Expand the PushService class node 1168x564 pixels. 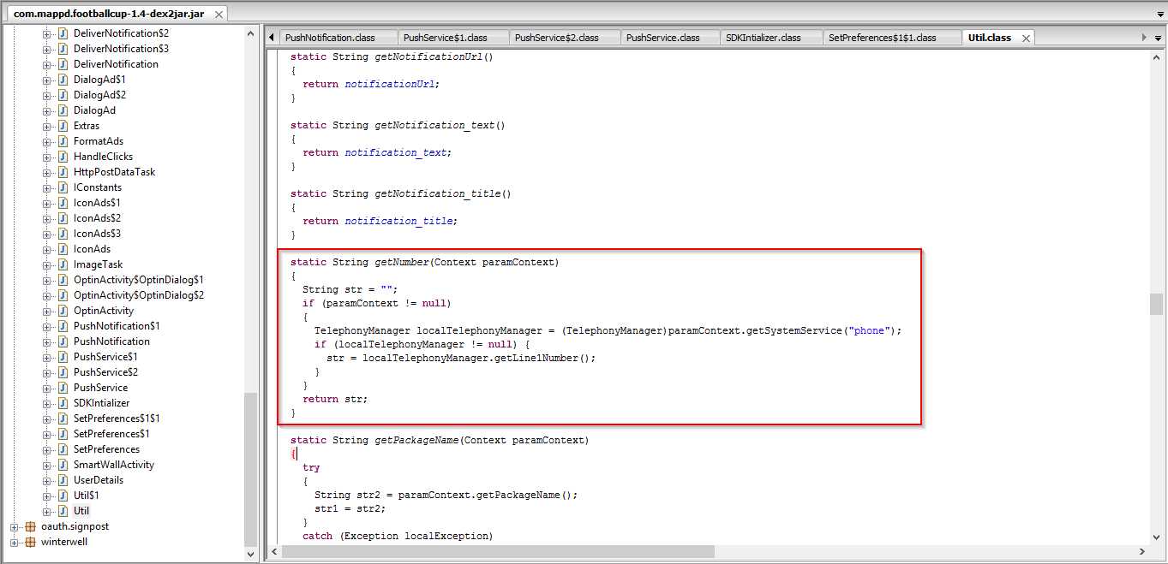(x=47, y=388)
